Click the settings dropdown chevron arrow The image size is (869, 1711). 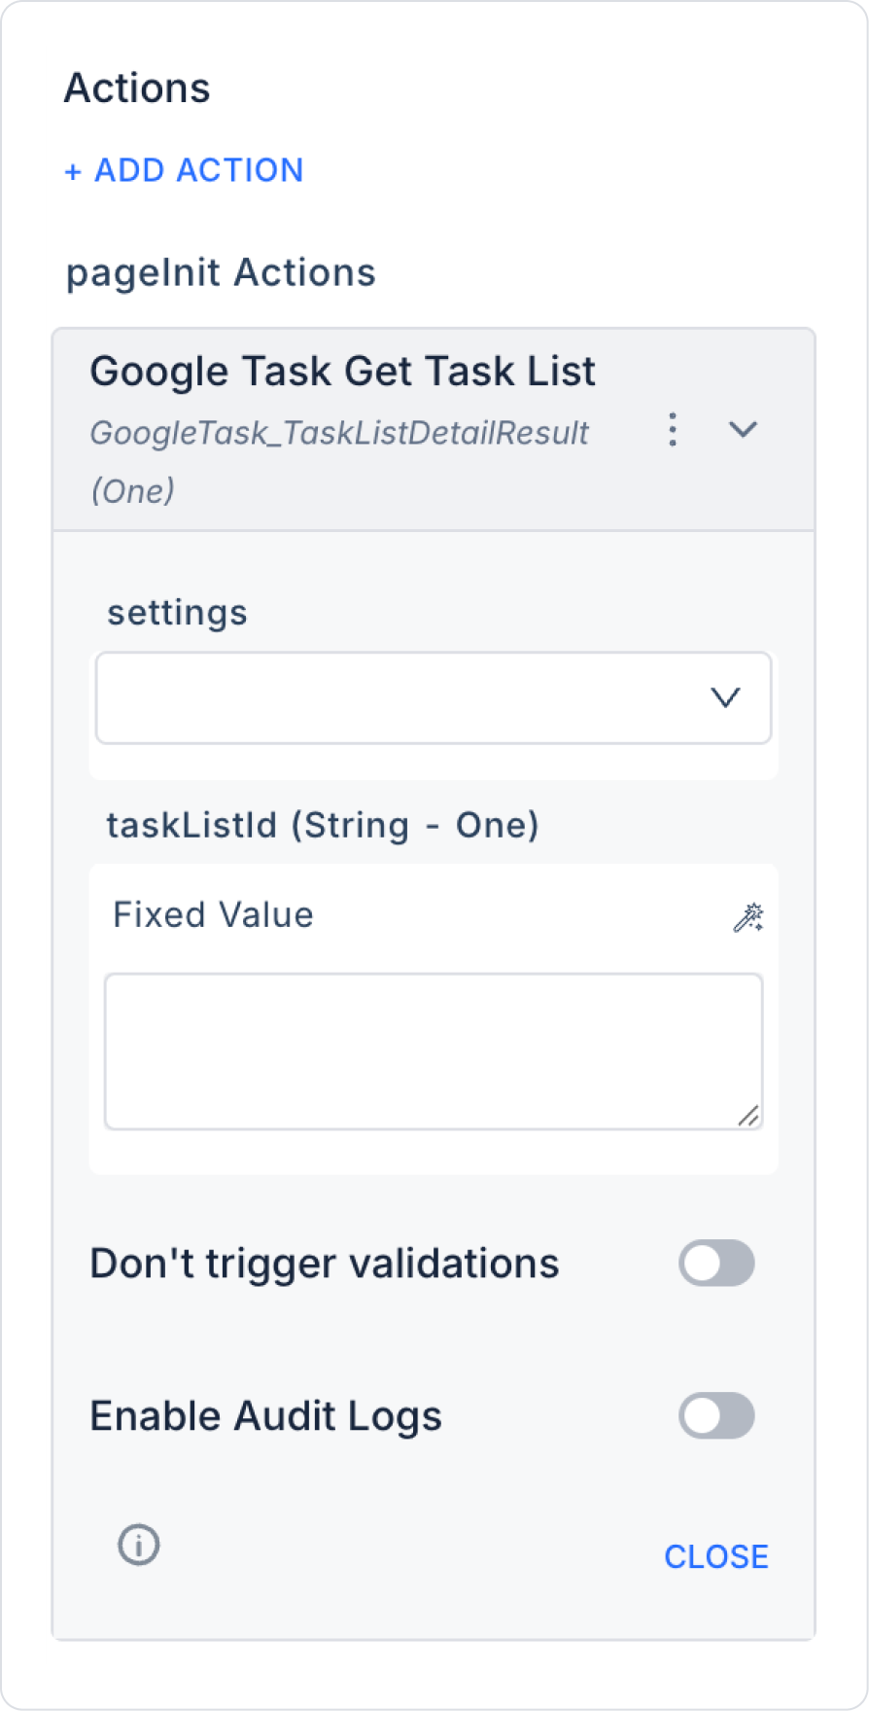point(725,698)
